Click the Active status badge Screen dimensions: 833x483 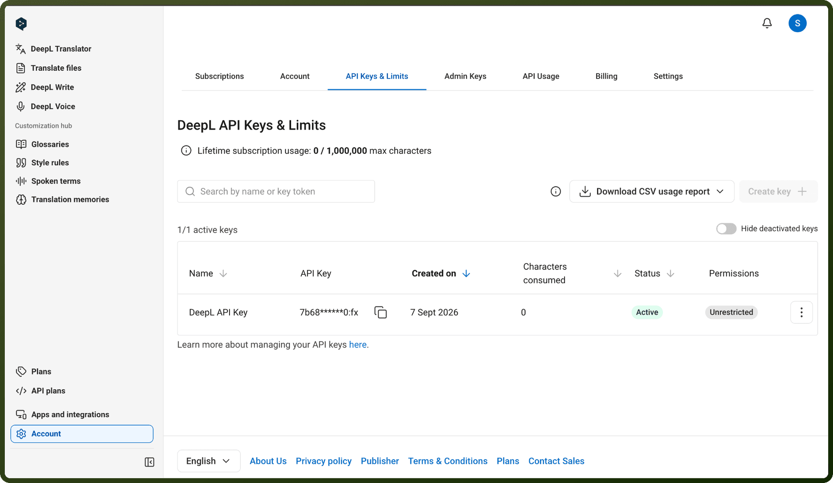coord(647,312)
